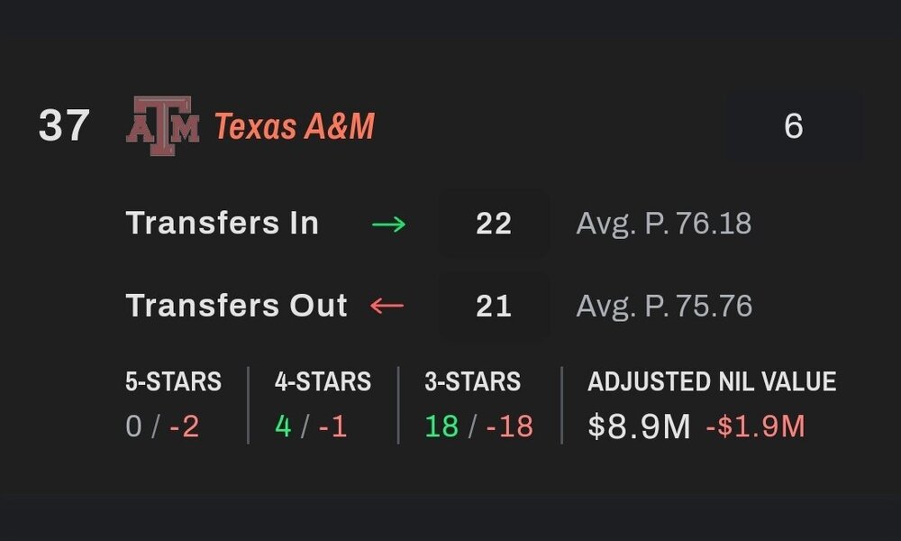Viewport: 901px width, 541px height.
Task: Click the red -$1.9M NIL change
Action: (755, 426)
